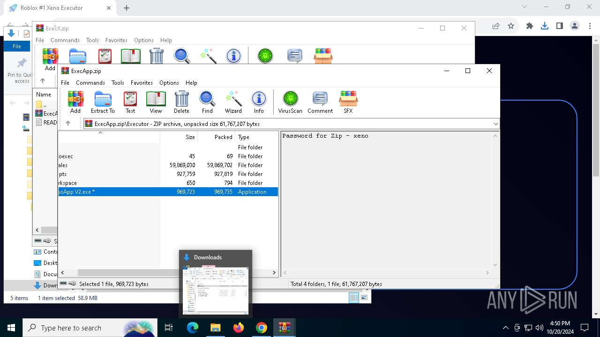Open Windows Start menu
600x337 pixels.
click(11, 328)
